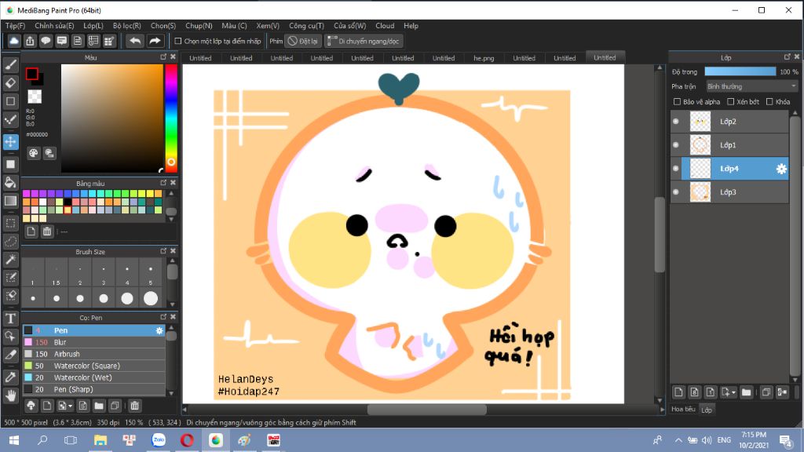Select the Magic Wand tool

(x=11, y=260)
